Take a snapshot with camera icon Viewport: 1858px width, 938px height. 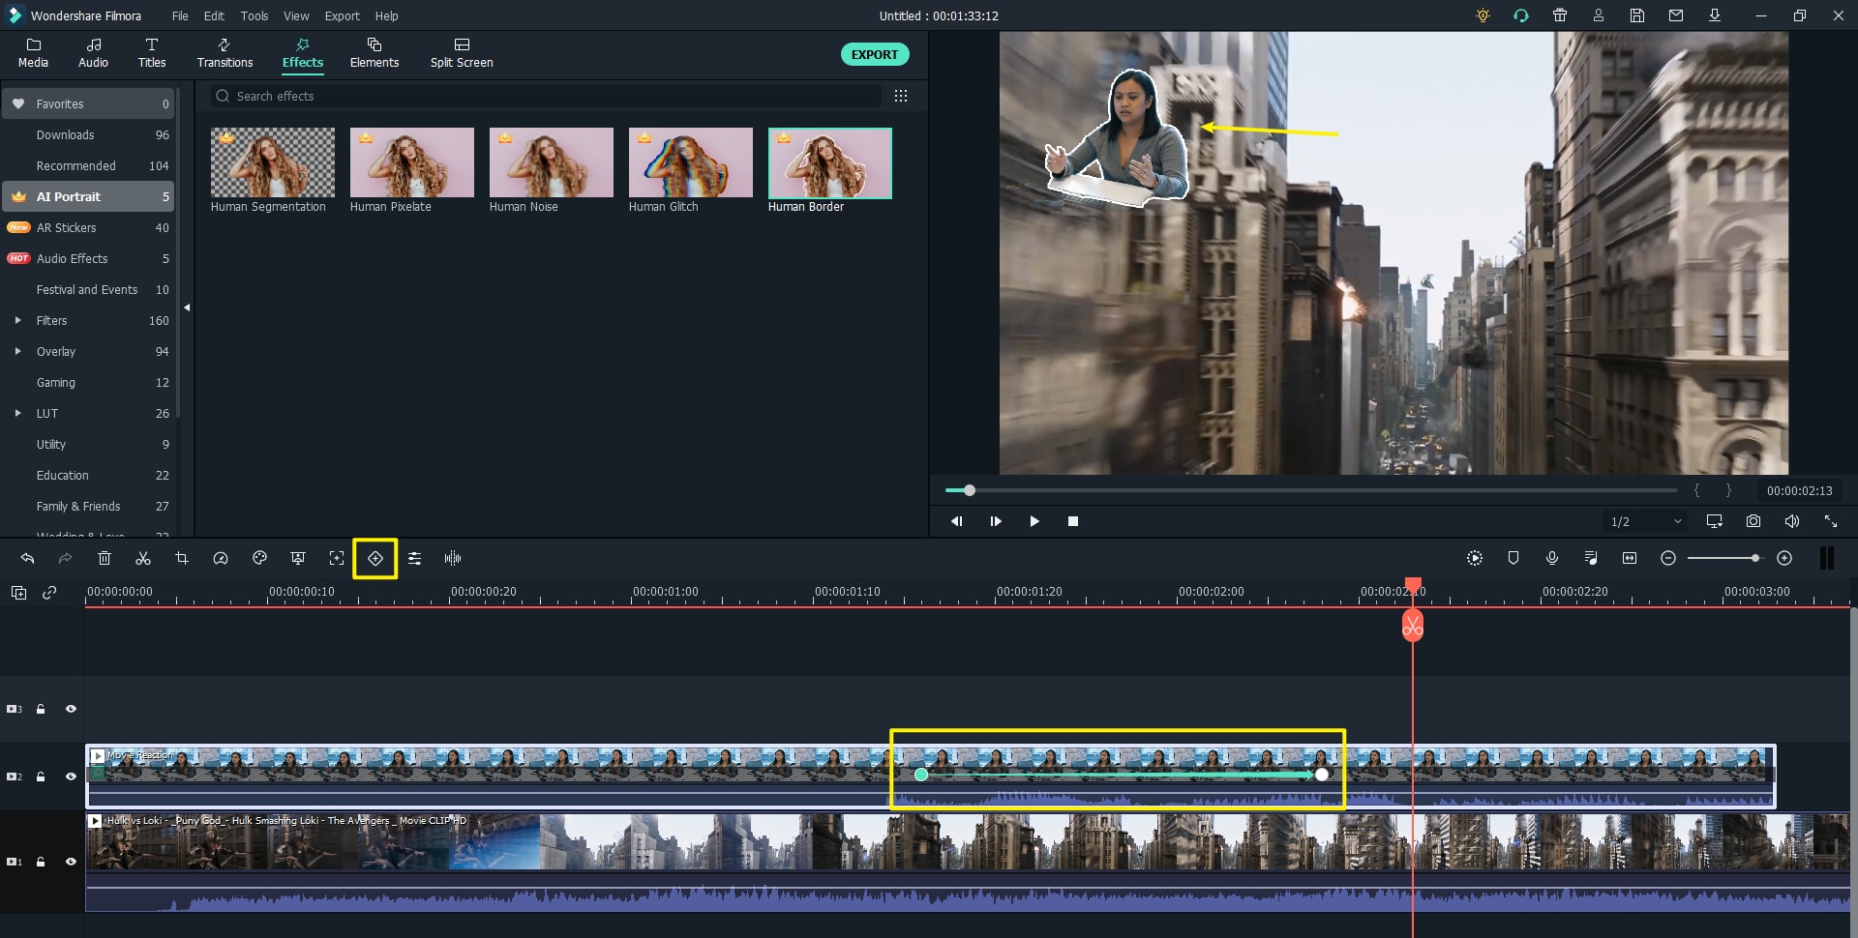(1753, 521)
